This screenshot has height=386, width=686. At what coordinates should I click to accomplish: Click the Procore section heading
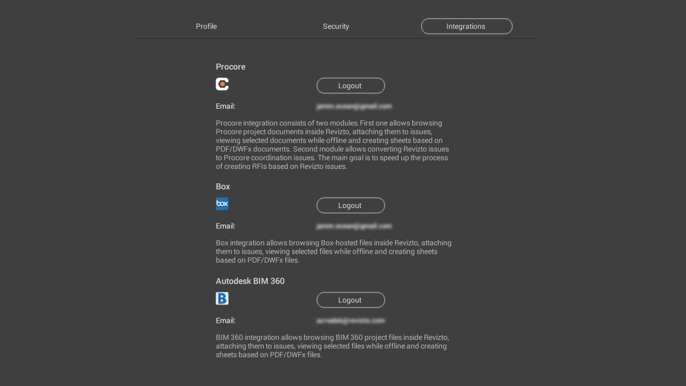[x=230, y=67]
